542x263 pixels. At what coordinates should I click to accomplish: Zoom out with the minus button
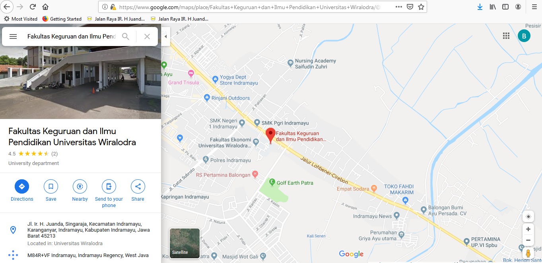point(528,240)
